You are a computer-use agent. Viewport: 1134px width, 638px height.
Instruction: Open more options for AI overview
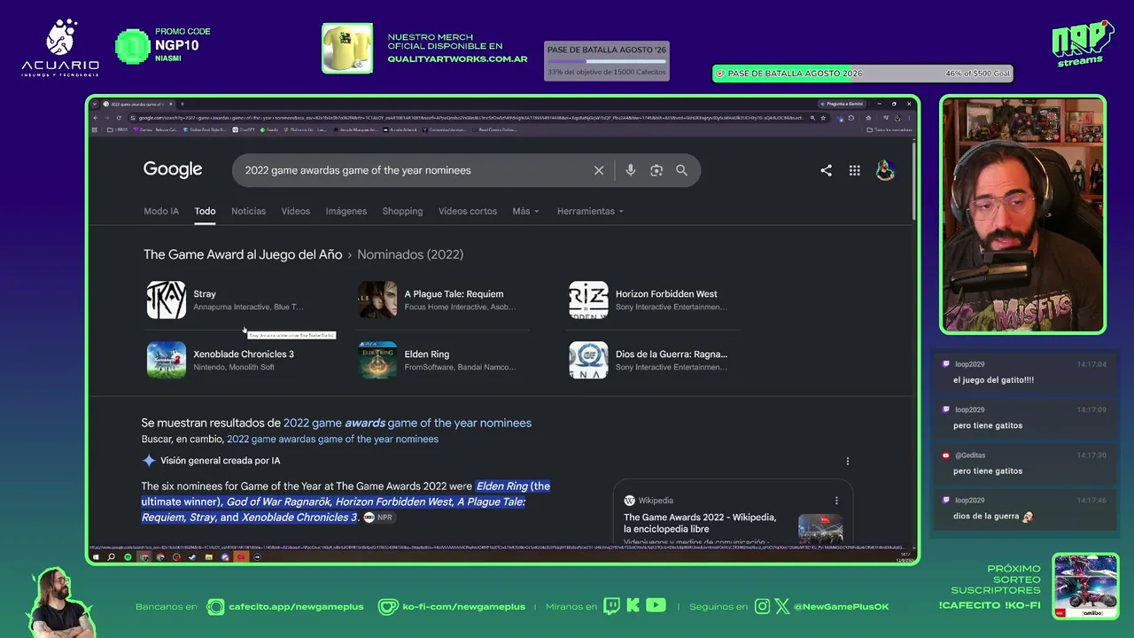(x=848, y=461)
